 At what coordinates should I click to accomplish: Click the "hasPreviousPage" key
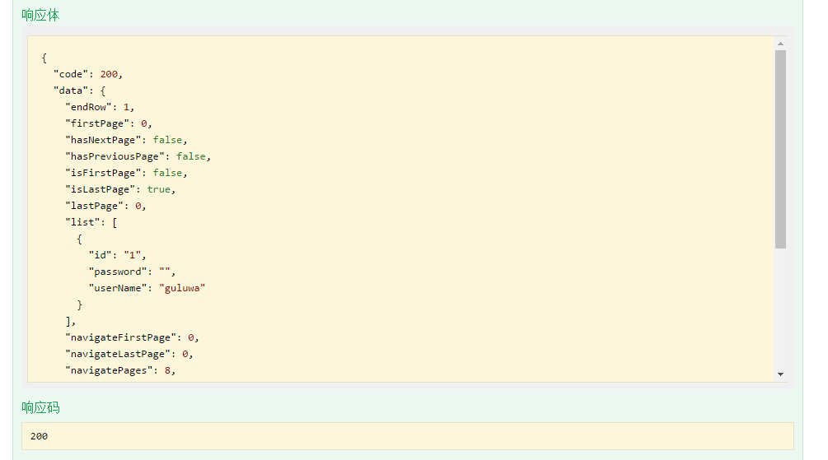(115, 156)
